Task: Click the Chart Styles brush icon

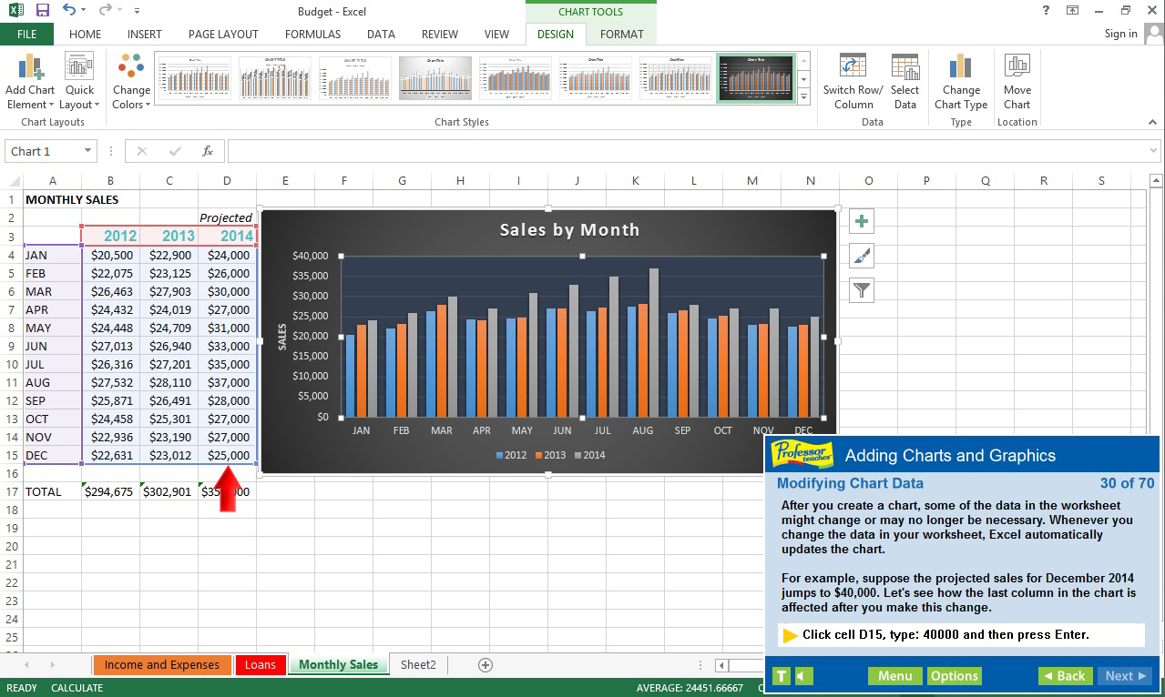Action: (x=860, y=255)
